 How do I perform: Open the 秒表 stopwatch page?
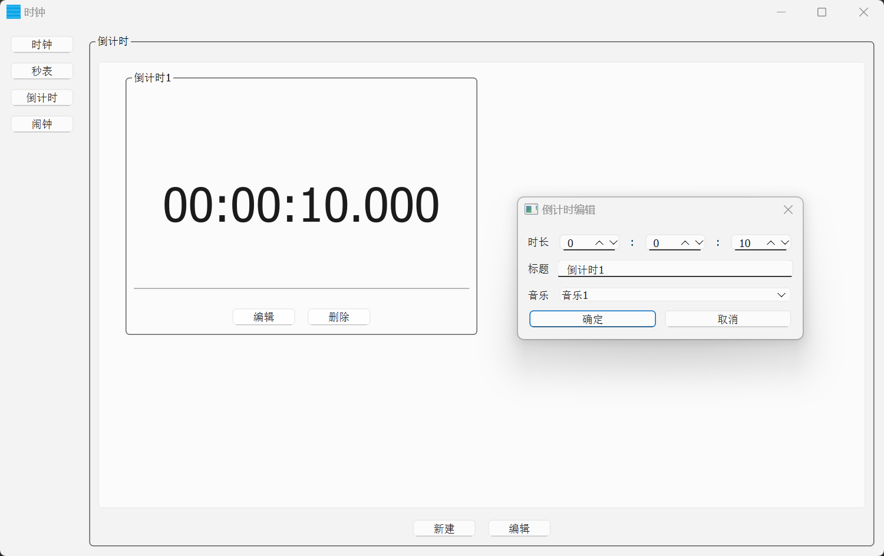point(42,71)
